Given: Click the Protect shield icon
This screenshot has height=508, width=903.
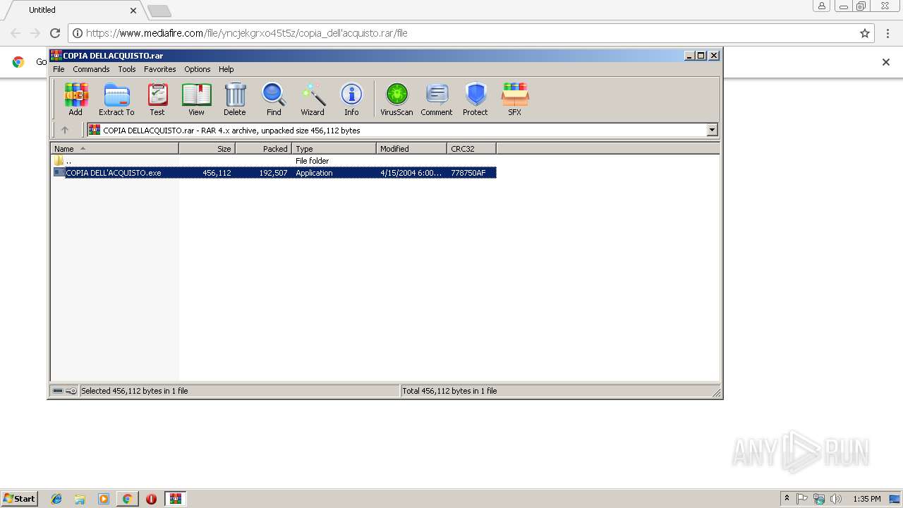Looking at the screenshot, I should [475, 99].
